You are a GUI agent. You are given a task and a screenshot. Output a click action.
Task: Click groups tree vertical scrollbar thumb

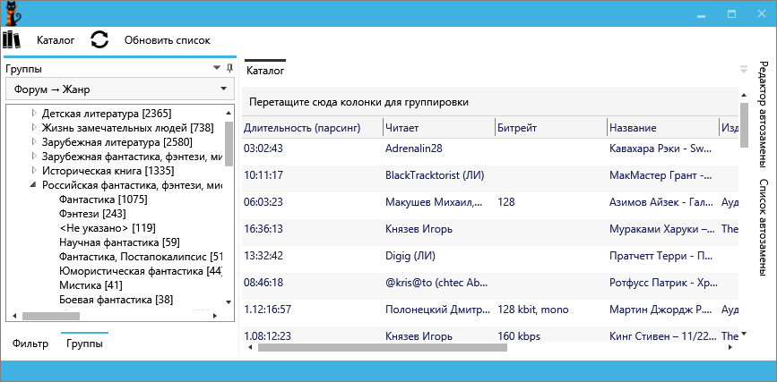[229, 144]
